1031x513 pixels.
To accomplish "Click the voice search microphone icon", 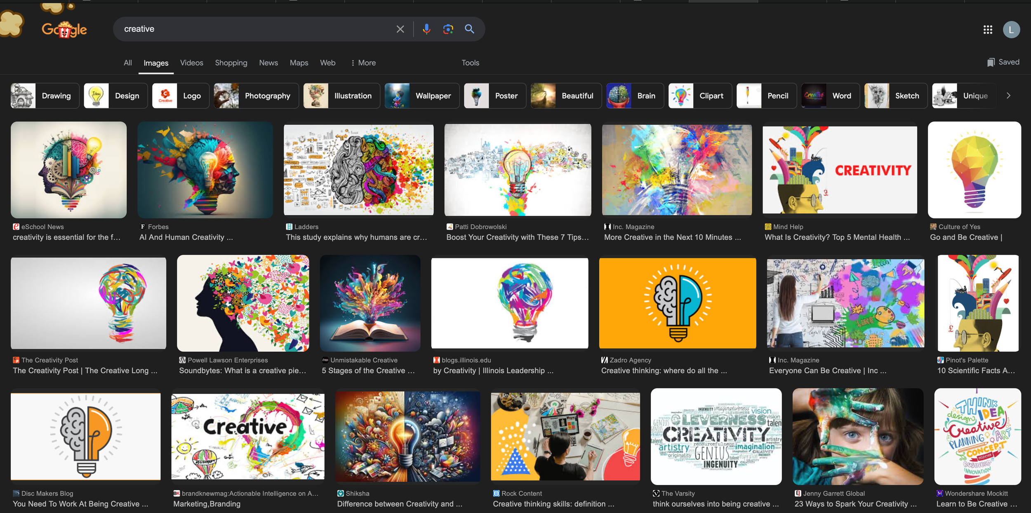I will (426, 29).
